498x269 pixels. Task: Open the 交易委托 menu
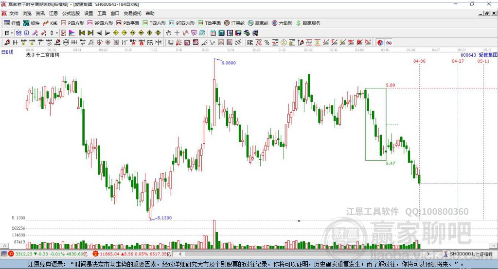[132, 13]
